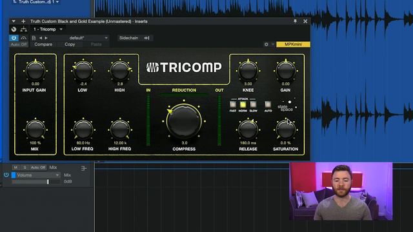
Task: Click the 3.00 knee value
Action: click(x=248, y=84)
